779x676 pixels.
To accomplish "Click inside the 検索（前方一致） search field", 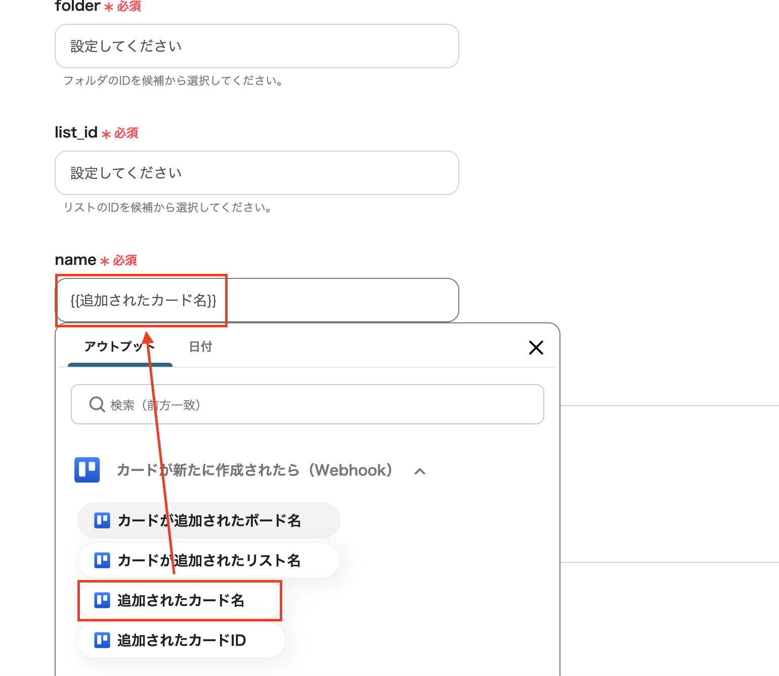I will click(x=308, y=404).
